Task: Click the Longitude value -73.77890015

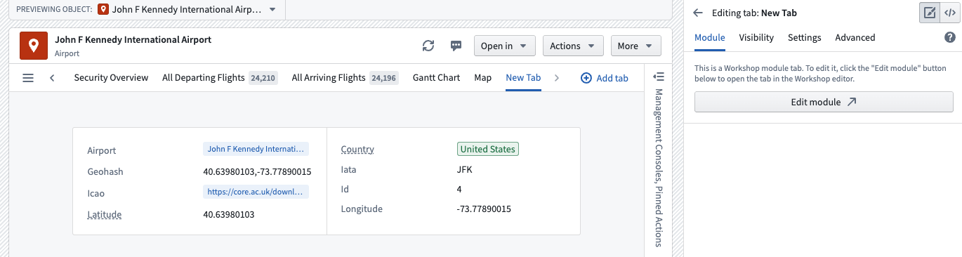Action: click(x=484, y=209)
